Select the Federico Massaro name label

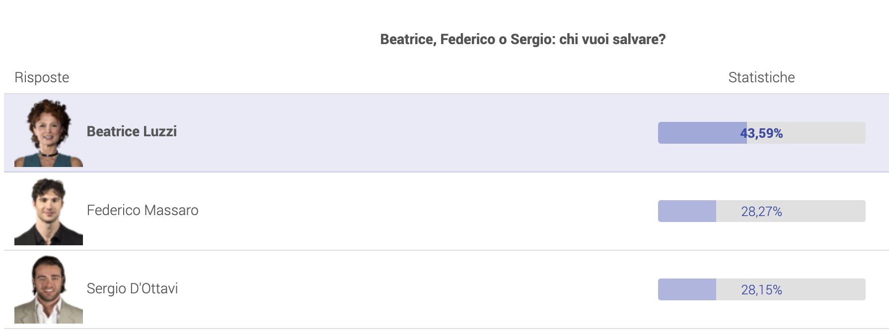(x=143, y=210)
